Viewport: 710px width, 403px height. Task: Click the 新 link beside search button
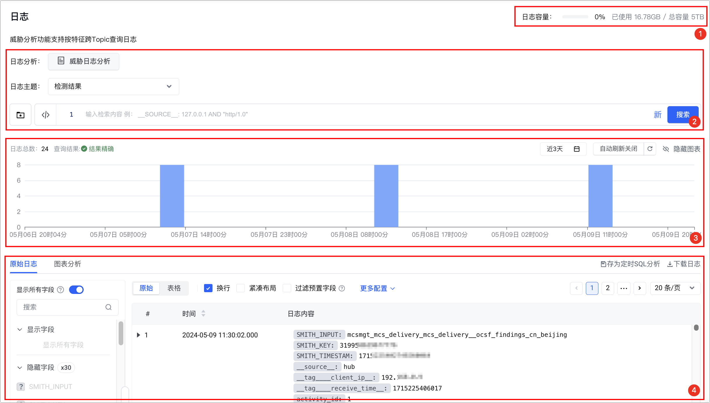coord(658,115)
